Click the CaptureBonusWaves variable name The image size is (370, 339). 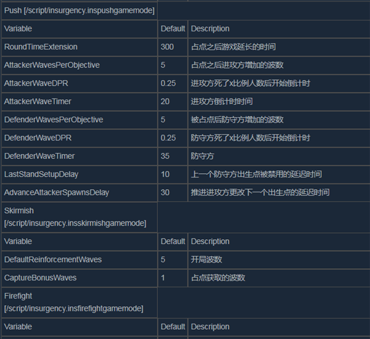[x=40, y=278]
